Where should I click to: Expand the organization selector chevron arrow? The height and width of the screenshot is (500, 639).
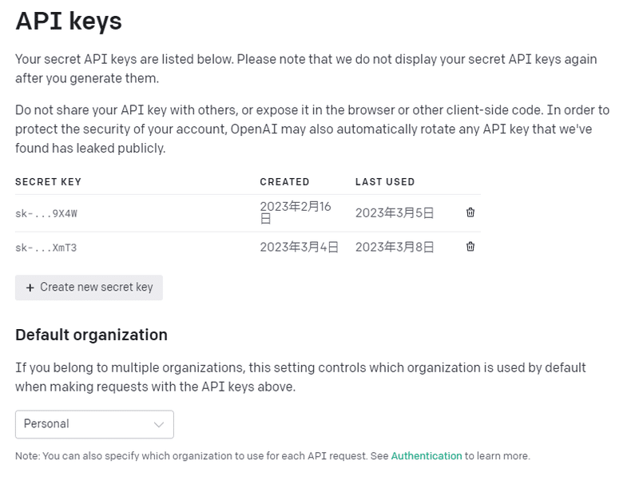tap(159, 424)
